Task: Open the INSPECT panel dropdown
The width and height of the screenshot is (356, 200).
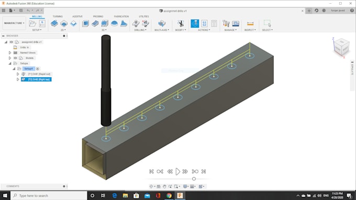Action: click(x=250, y=30)
